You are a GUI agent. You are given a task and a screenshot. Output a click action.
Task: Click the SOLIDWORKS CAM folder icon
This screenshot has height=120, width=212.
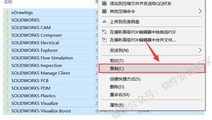coord(7,27)
